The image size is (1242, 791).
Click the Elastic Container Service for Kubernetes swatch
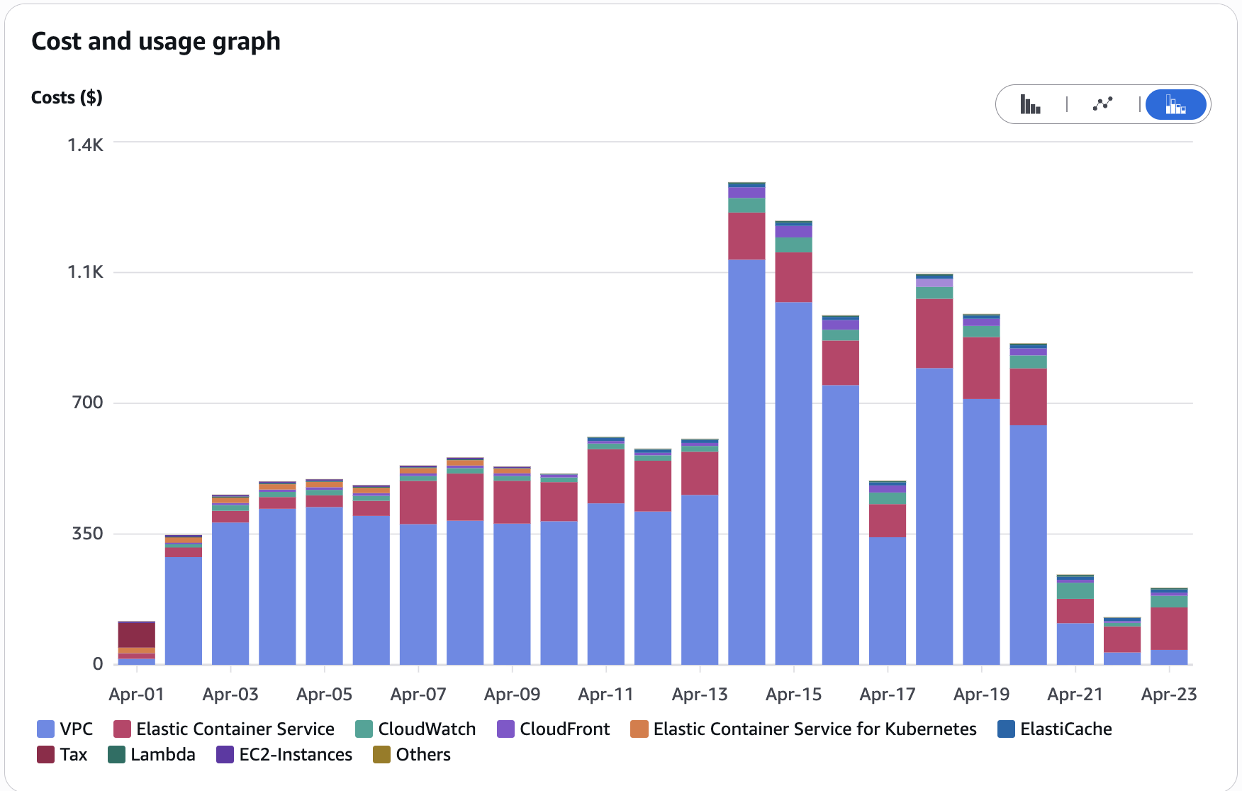pyautogui.click(x=639, y=729)
